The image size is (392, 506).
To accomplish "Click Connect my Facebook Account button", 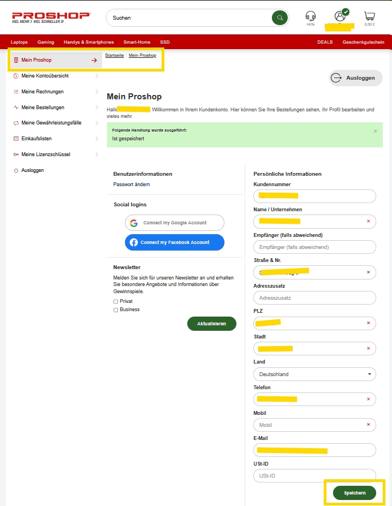I will coord(174,242).
